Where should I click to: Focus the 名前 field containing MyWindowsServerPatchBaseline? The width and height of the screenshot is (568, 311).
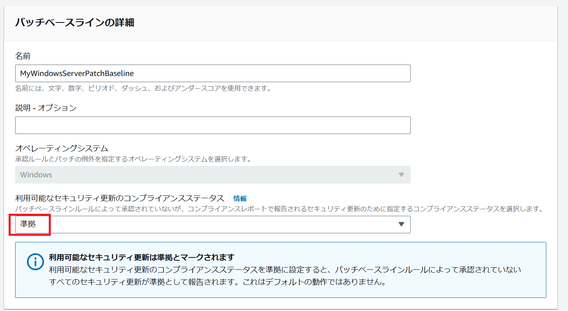(x=213, y=74)
